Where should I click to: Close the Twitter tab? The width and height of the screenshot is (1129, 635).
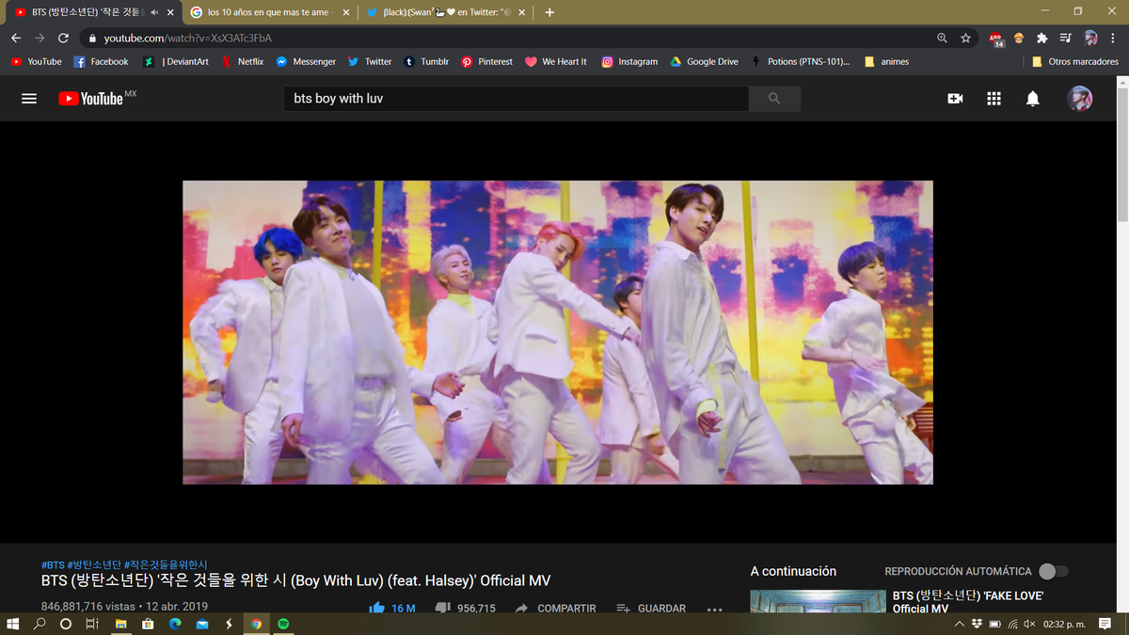(x=523, y=12)
